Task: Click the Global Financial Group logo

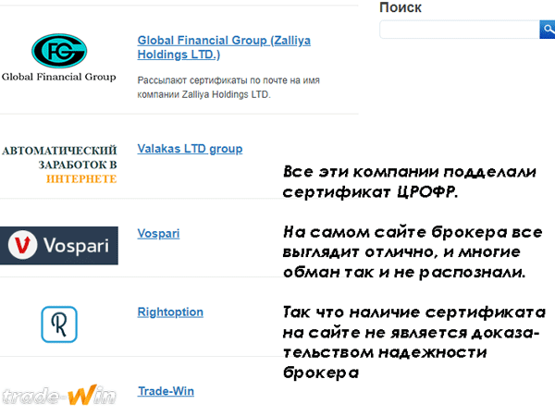Action: click(x=59, y=58)
